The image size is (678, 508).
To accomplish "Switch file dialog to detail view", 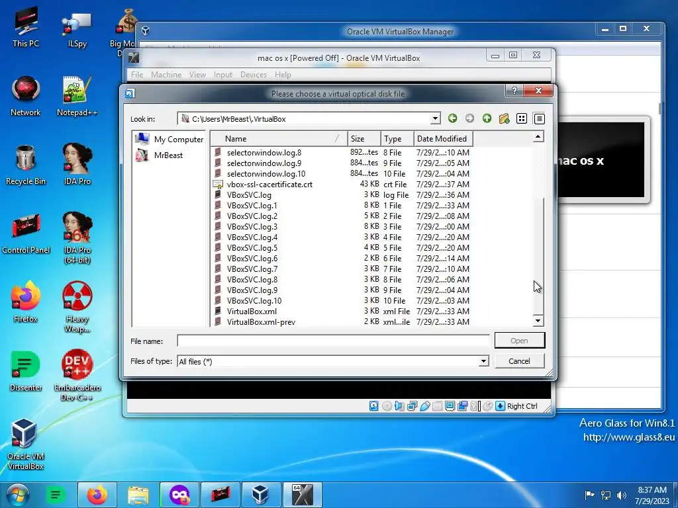I will click(x=539, y=118).
